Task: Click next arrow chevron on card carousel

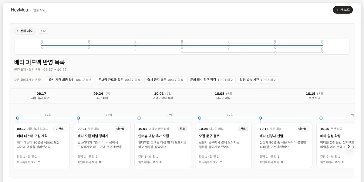Action: 349,146
